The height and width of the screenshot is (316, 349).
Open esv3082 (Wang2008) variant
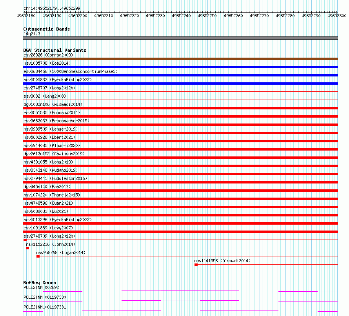(45, 96)
